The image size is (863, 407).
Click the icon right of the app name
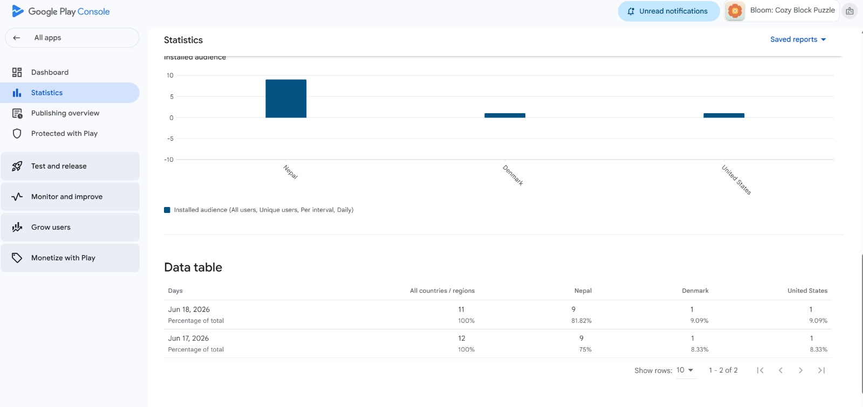(x=850, y=11)
